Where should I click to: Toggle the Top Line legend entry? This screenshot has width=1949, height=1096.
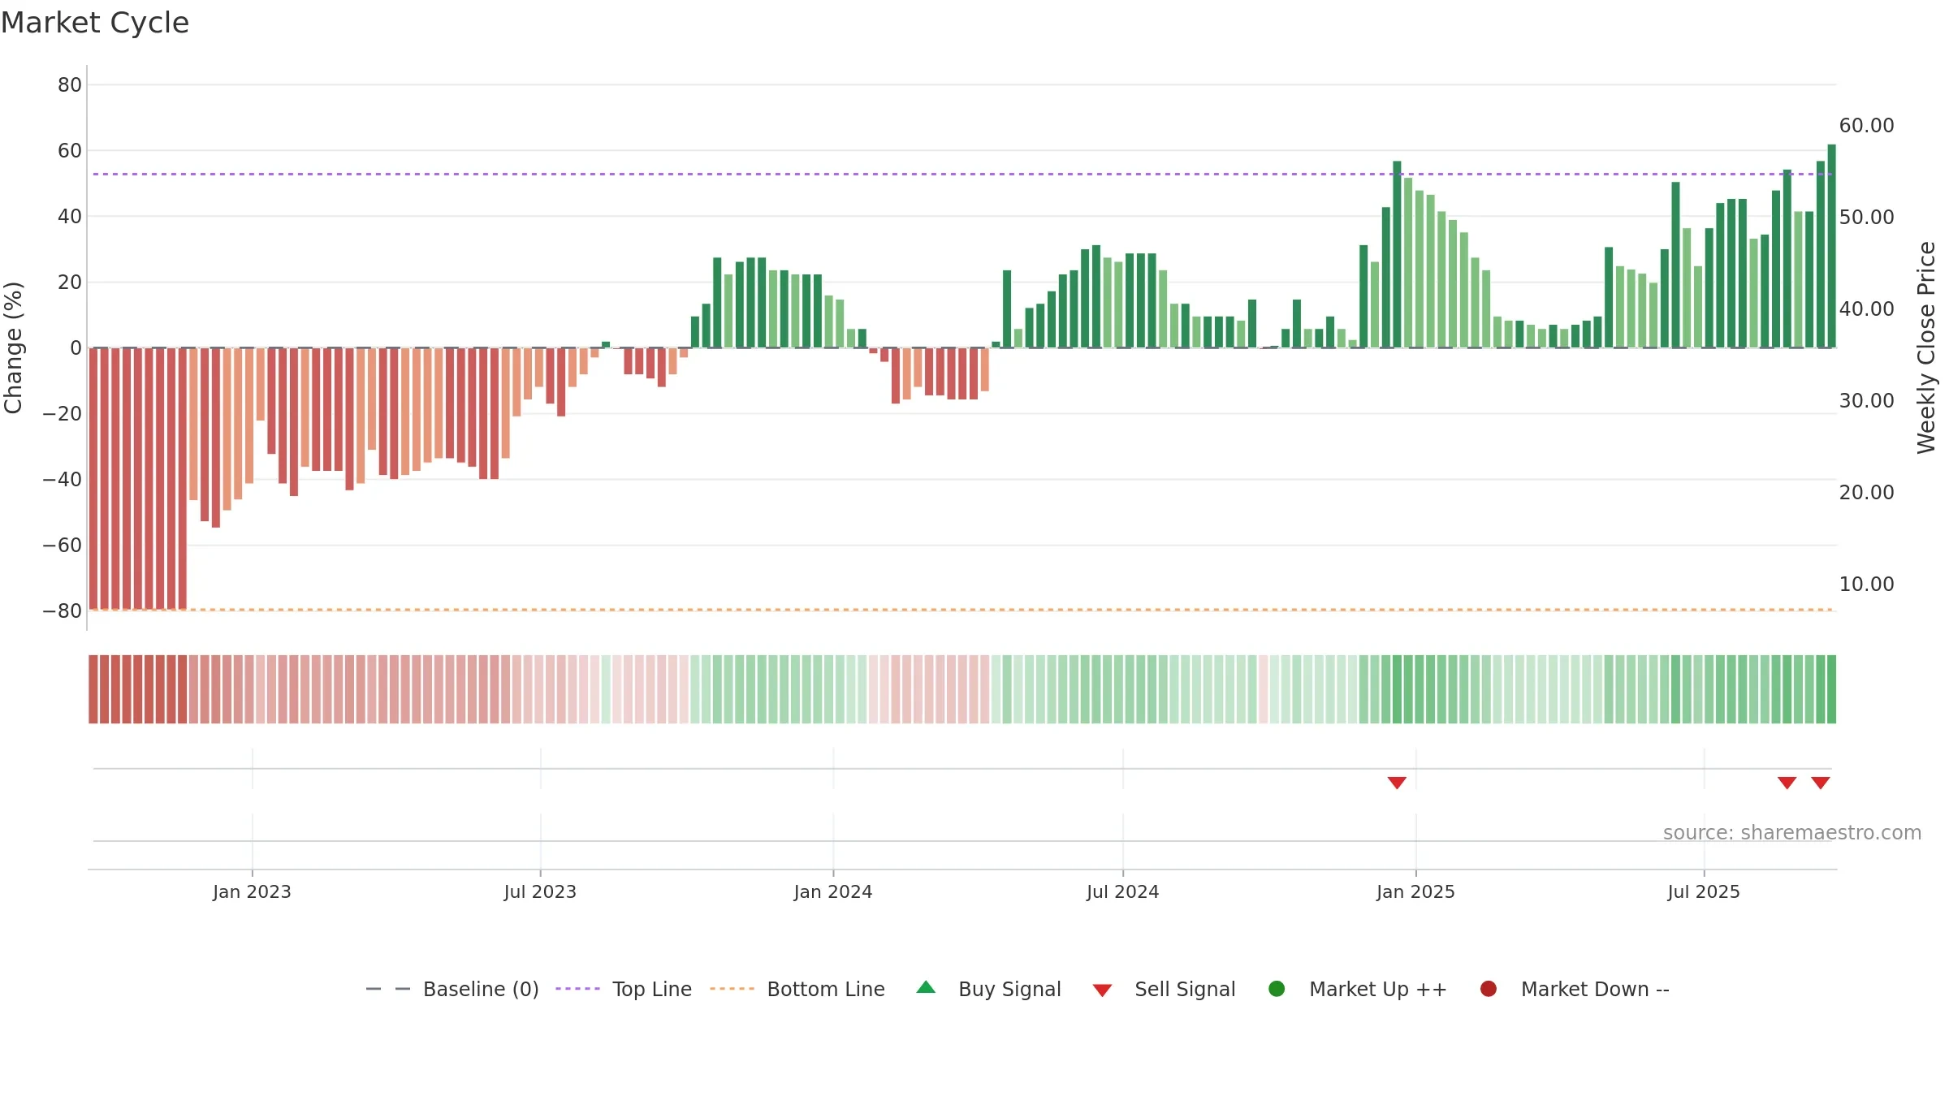(x=624, y=989)
